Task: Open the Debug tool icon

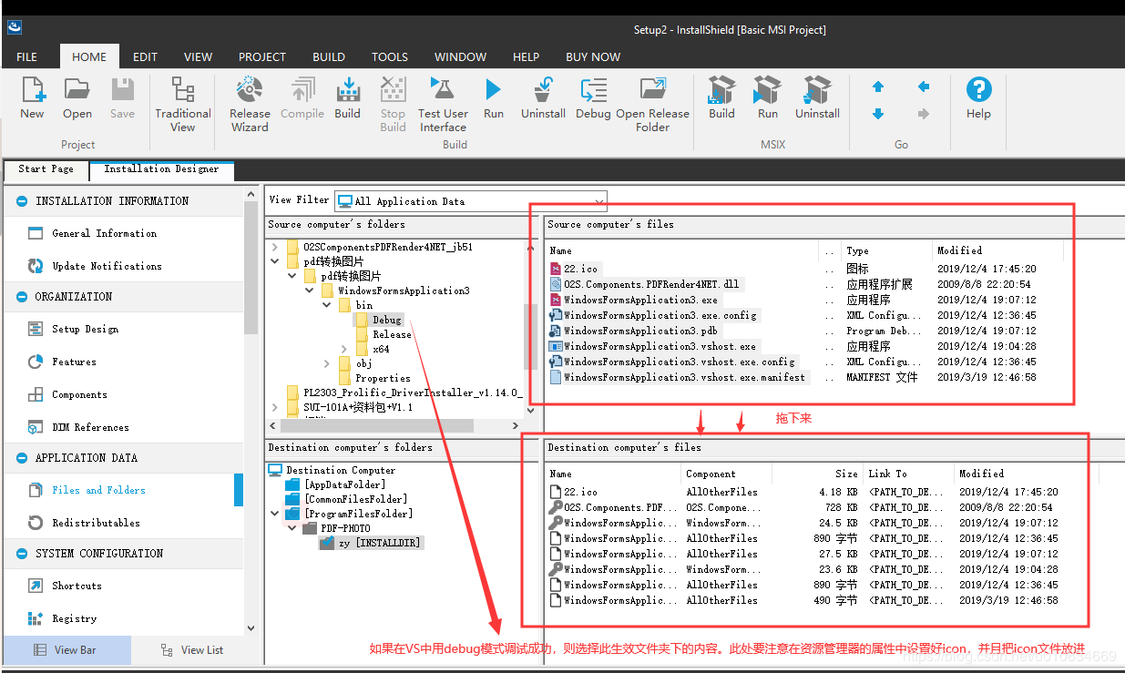Action: [593, 91]
